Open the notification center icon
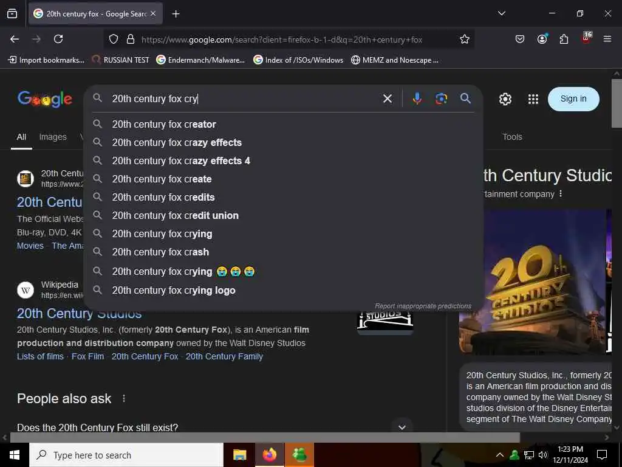622x467 pixels. click(602, 455)
